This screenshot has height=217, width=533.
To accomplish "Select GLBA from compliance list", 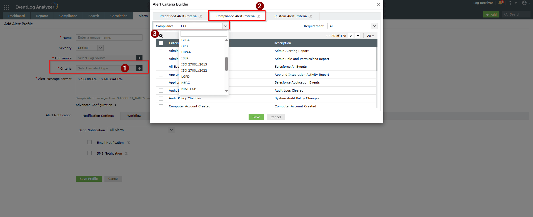I will pos(186,40).
